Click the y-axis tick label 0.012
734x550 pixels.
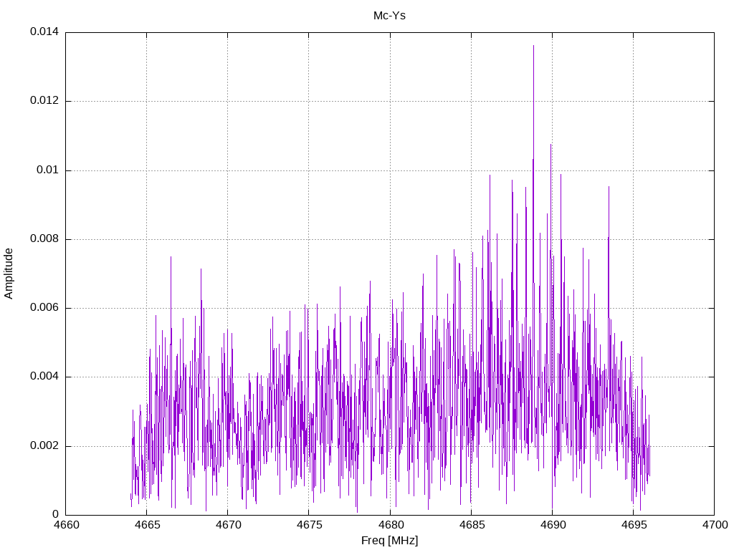[x=44, y=100]
